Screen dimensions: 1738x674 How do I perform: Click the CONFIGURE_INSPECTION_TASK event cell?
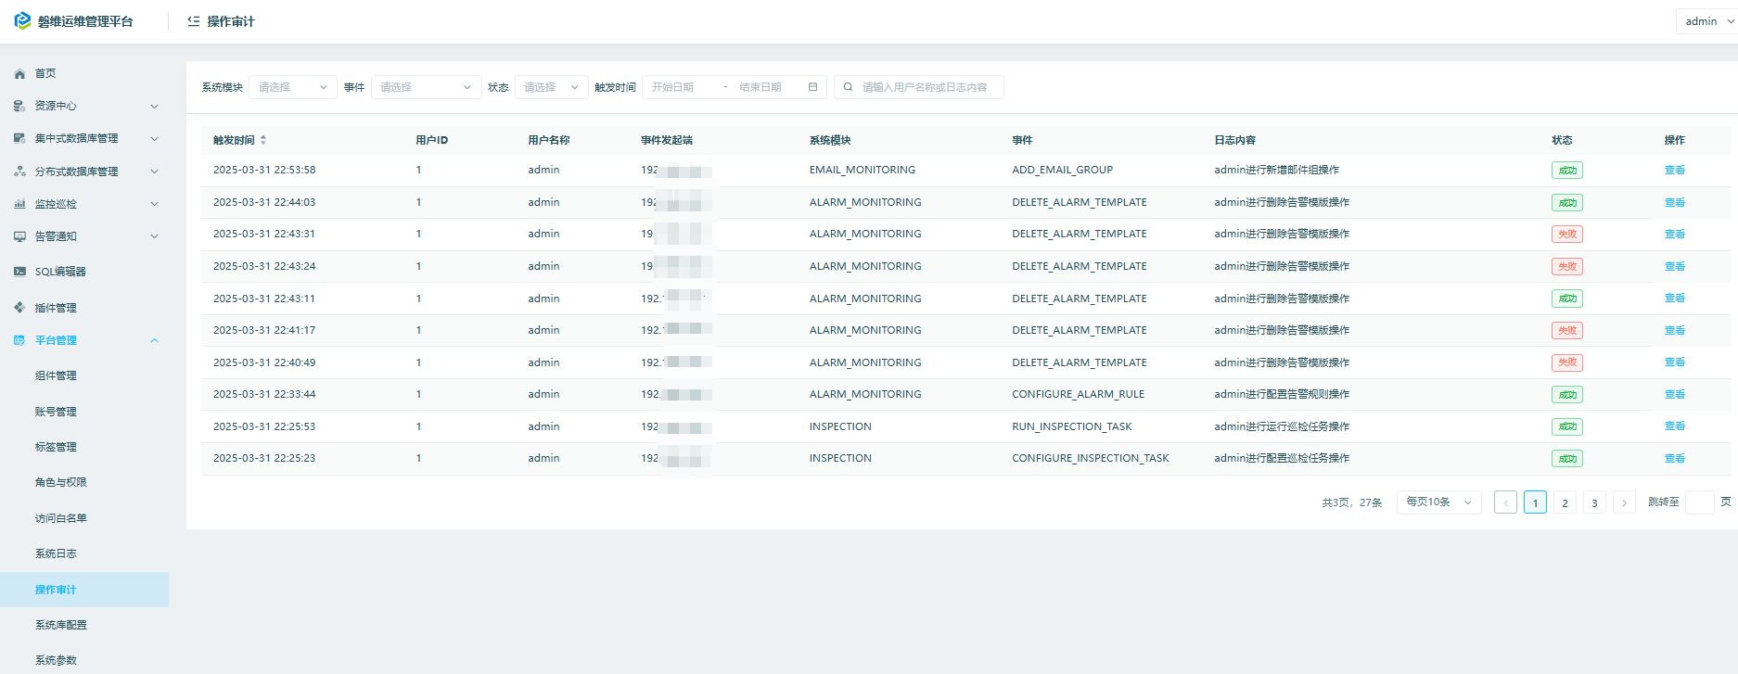[x=1091, y=458]
